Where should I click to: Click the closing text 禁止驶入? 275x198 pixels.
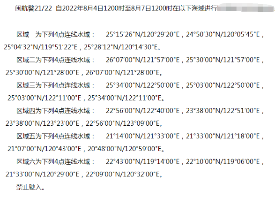pyautogui.click(x=29, y=187)
